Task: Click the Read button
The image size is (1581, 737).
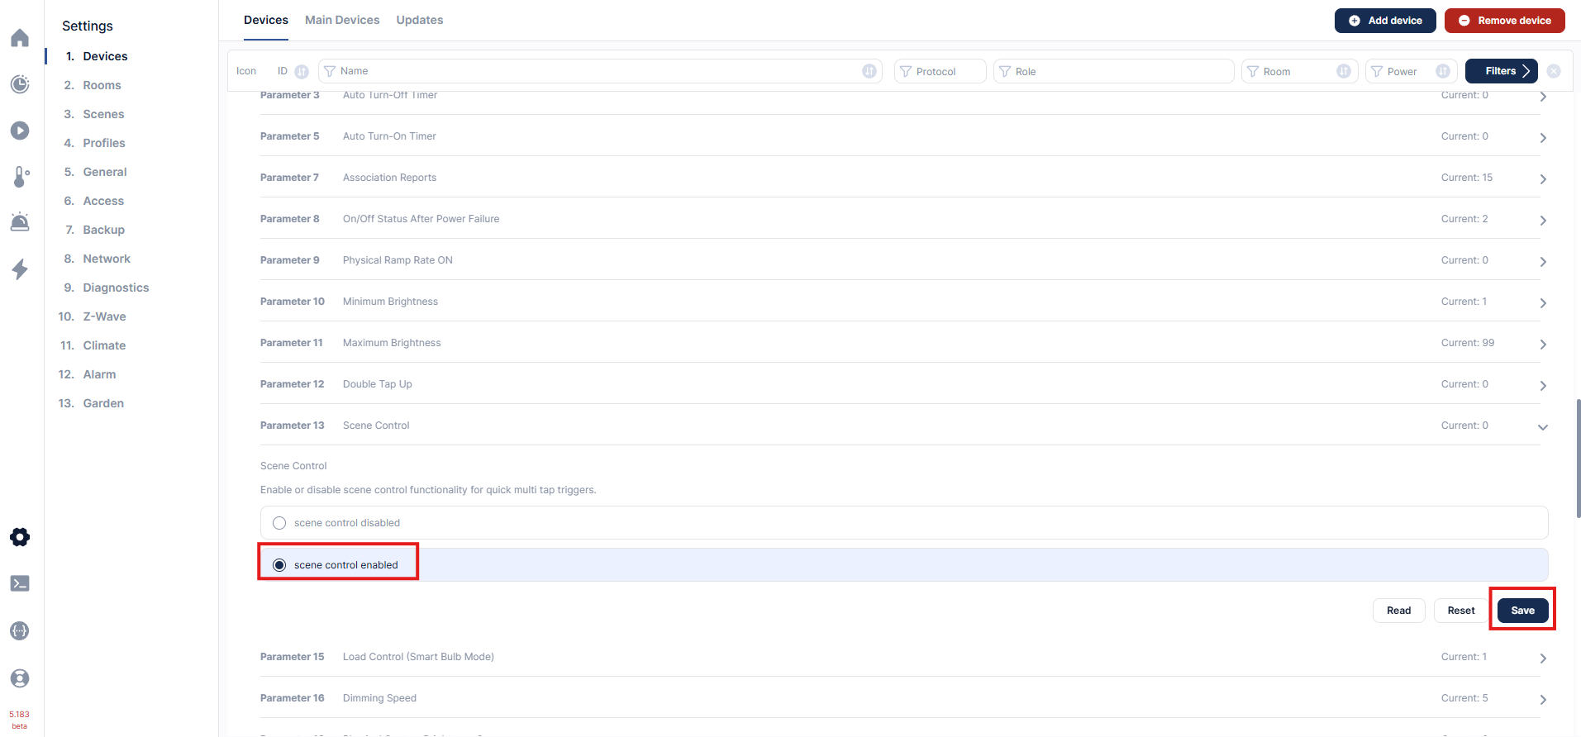Action: [x=1399, y=611]
